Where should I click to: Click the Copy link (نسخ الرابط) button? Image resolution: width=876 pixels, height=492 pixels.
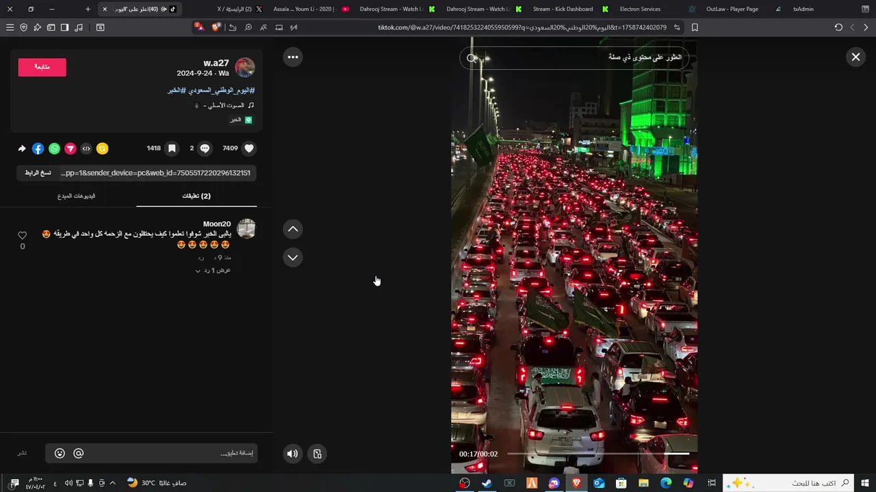point(38,173)
